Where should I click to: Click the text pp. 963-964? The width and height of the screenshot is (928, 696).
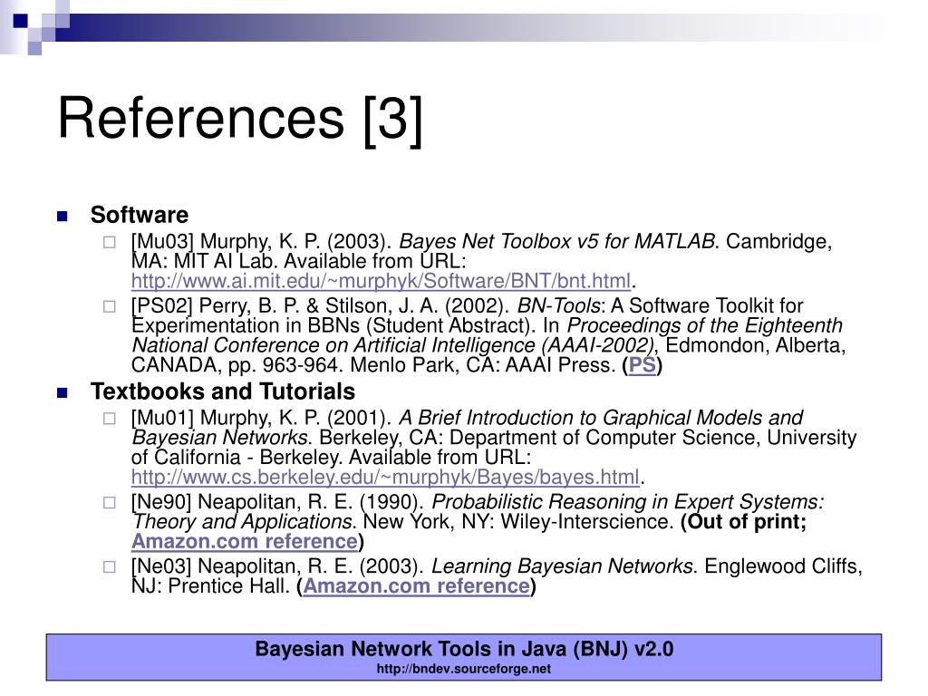(x=285, y=365)
